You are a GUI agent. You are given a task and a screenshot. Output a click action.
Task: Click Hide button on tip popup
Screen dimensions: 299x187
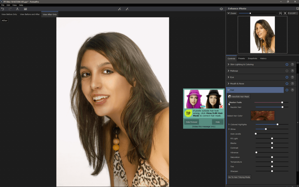[x=218, y=122]
